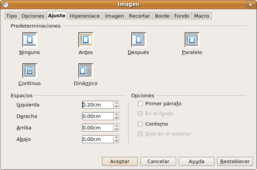The image size is (257, 170).
Task: Switch to the Recortar tab
Action: (139, 16)
